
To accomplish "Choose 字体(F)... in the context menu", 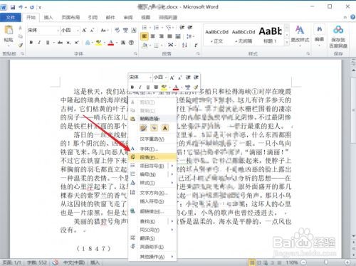I will click(x=152, y=149).
